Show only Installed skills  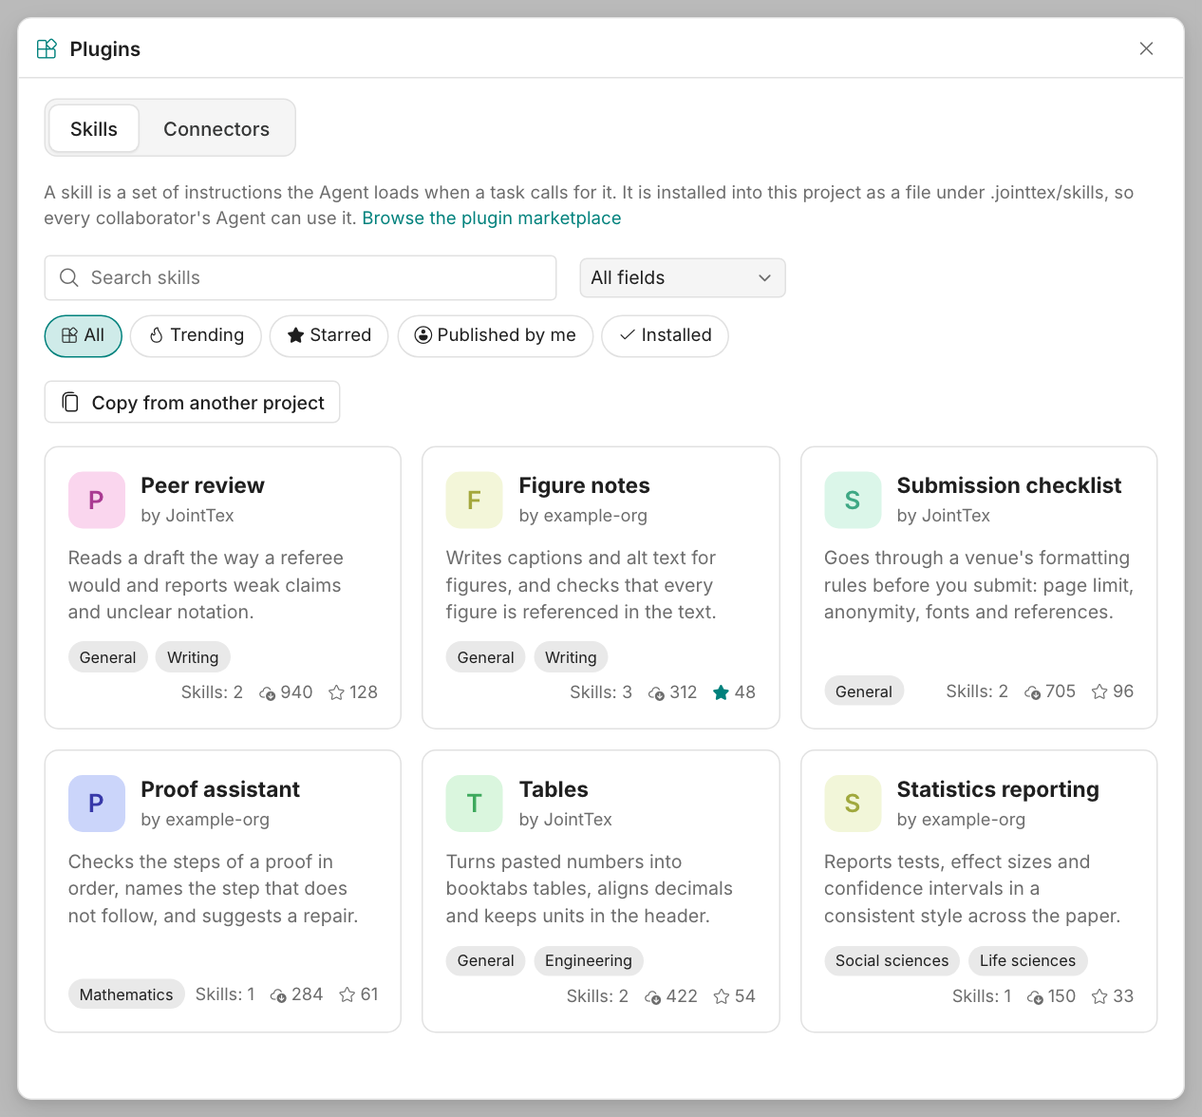(665, 335)
